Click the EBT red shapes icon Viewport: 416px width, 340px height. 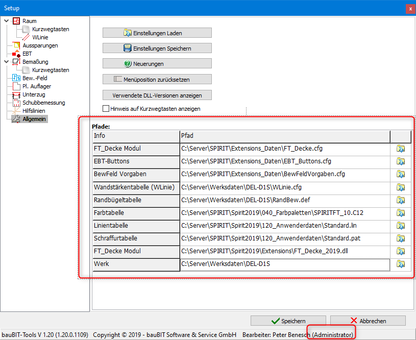[16, 54]
